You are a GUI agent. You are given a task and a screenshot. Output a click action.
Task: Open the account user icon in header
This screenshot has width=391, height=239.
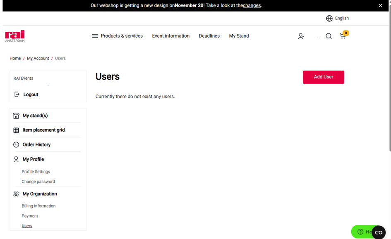coord(301,36)
